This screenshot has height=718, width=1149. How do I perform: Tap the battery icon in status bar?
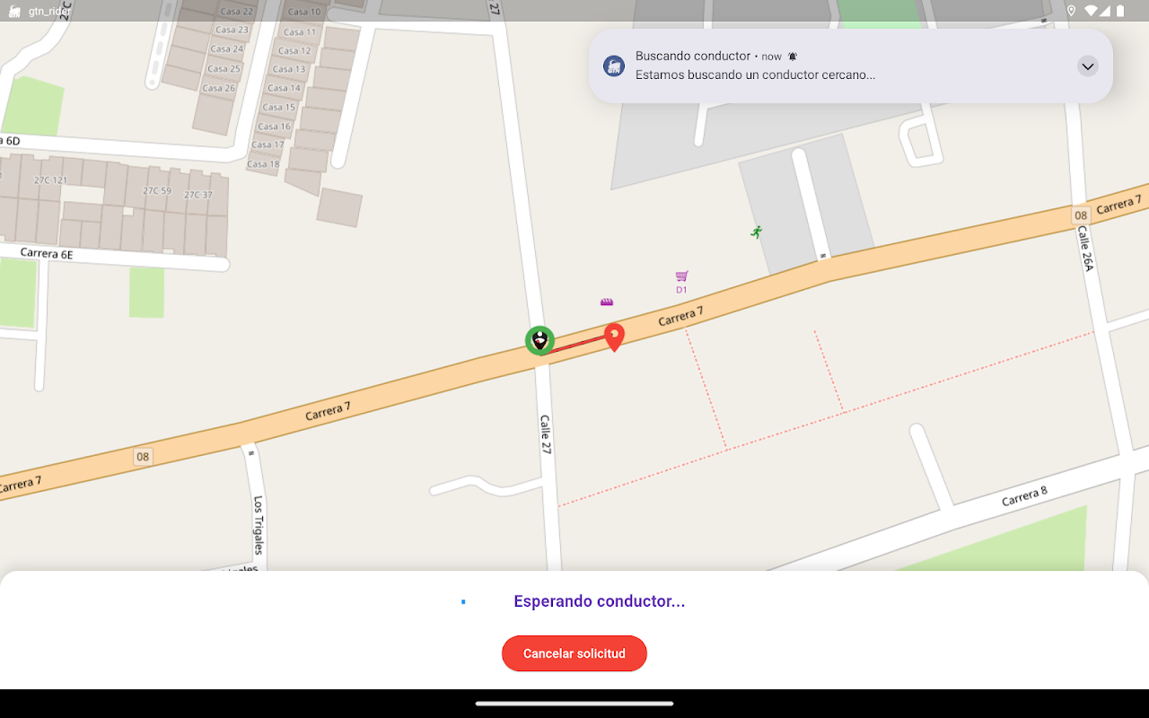click(1120, 11)
